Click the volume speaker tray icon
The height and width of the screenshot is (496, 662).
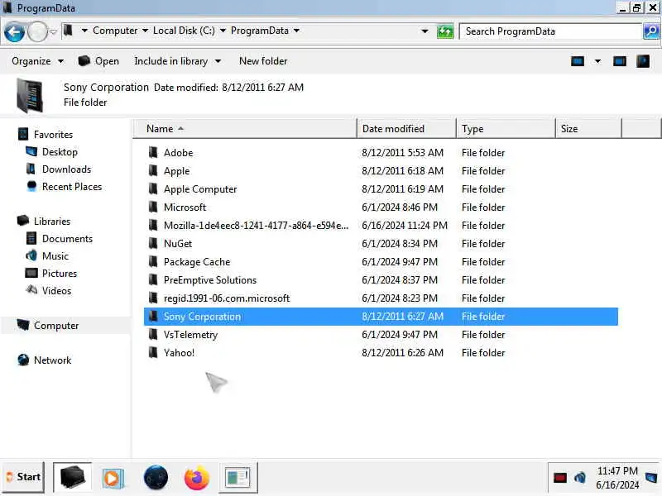(580, 478)
